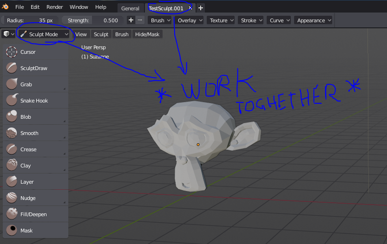Select the Fill/Deepen brush

[35, 214]
